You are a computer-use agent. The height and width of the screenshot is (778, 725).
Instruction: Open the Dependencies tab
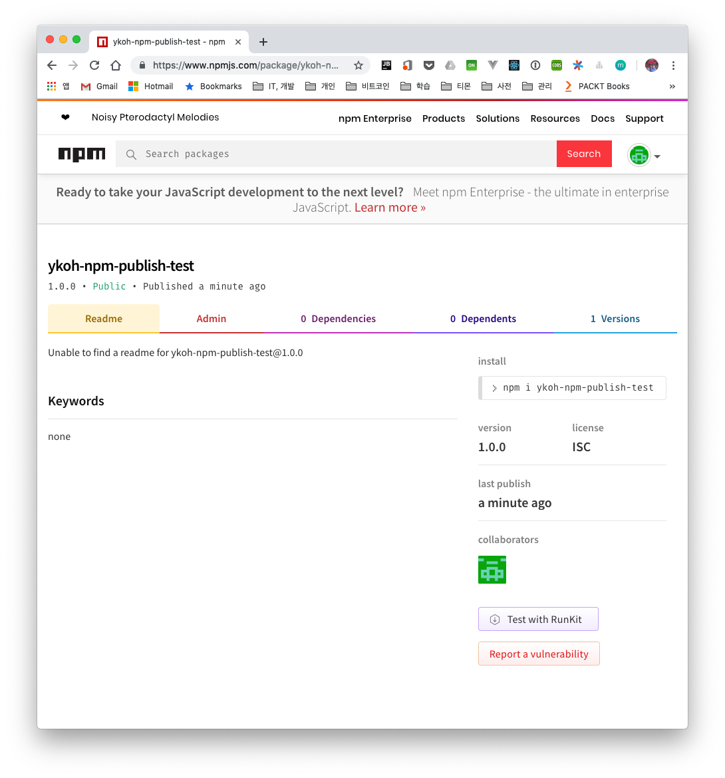coord(338,319)
